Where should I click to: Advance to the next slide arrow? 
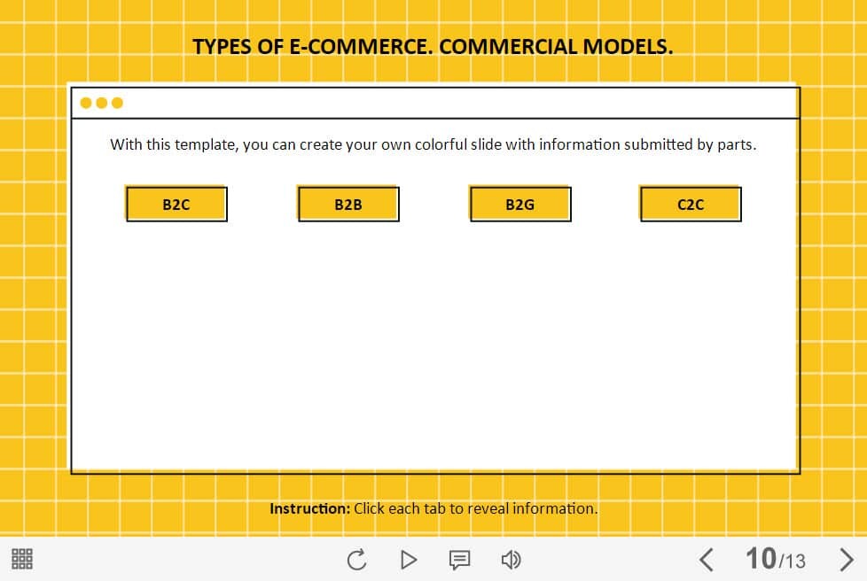[846, 560]
